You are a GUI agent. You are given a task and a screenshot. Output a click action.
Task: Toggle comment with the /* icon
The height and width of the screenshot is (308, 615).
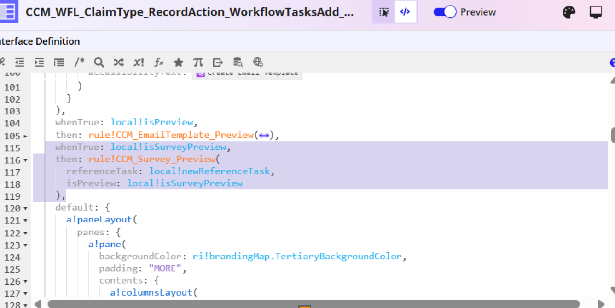click(x=79, y=62)
